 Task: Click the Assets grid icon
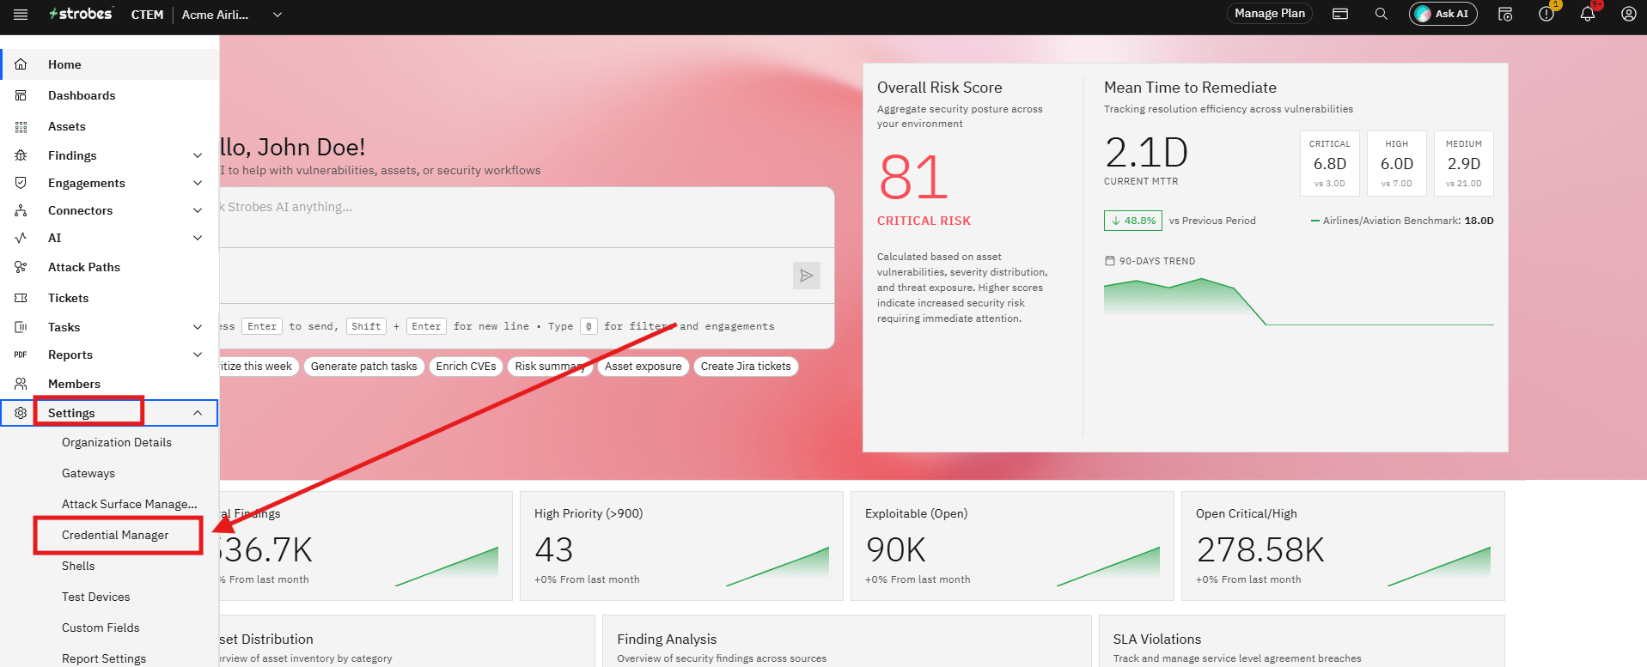pyautogui.click(x=21, y=126)
